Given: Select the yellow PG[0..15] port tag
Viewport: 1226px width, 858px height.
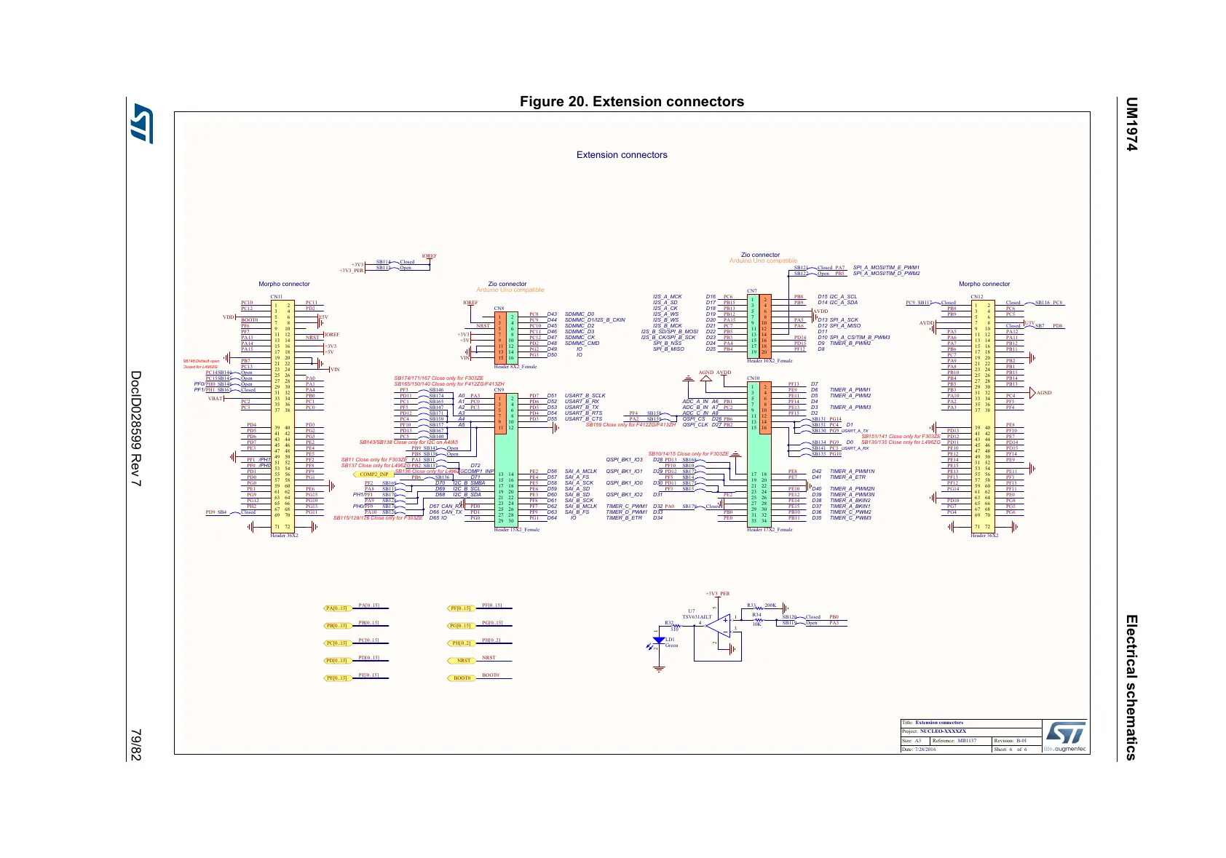Looking at the screenshot, I should [461, 626].
